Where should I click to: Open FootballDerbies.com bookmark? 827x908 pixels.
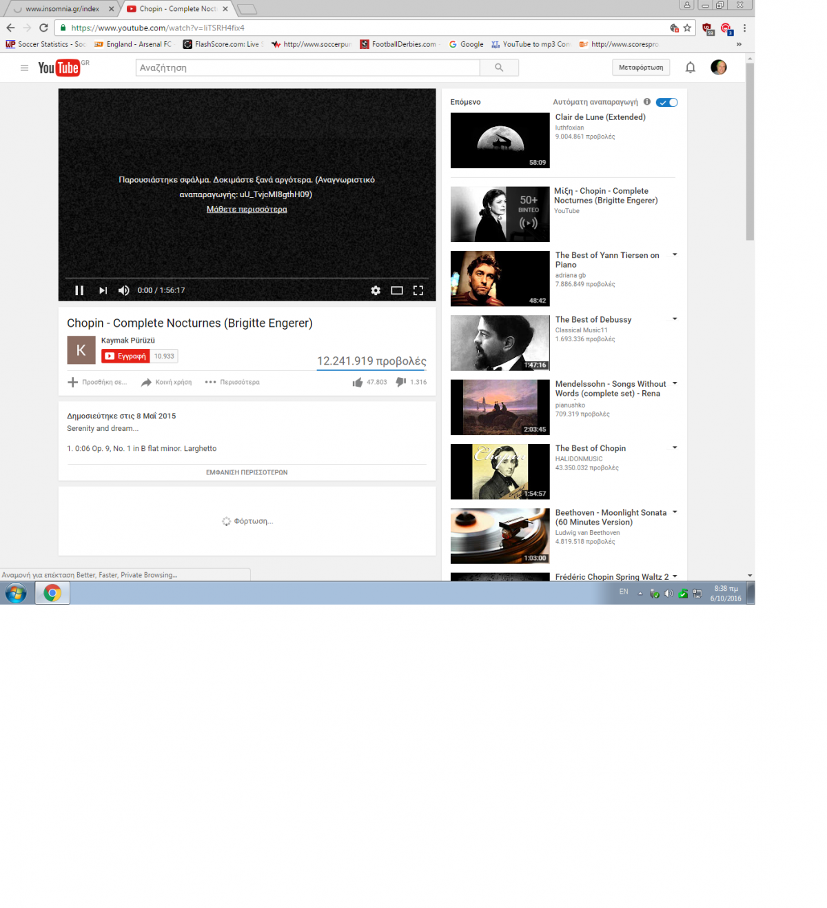400,44
